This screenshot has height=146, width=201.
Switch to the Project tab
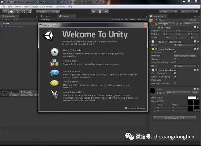(x=7, y=92)
